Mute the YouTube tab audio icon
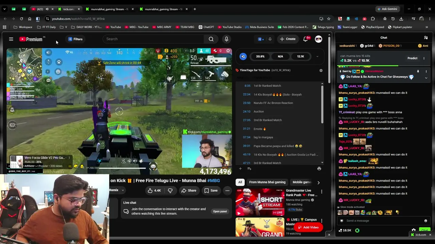 point(47,9)
